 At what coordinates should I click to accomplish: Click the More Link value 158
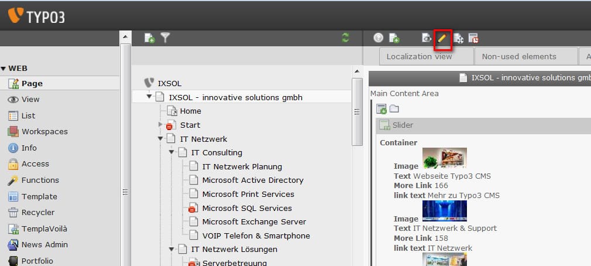[442, 238]
